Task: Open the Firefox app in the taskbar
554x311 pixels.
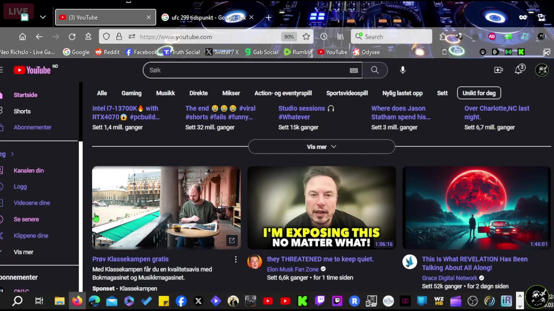Action: tap(77, 301)
